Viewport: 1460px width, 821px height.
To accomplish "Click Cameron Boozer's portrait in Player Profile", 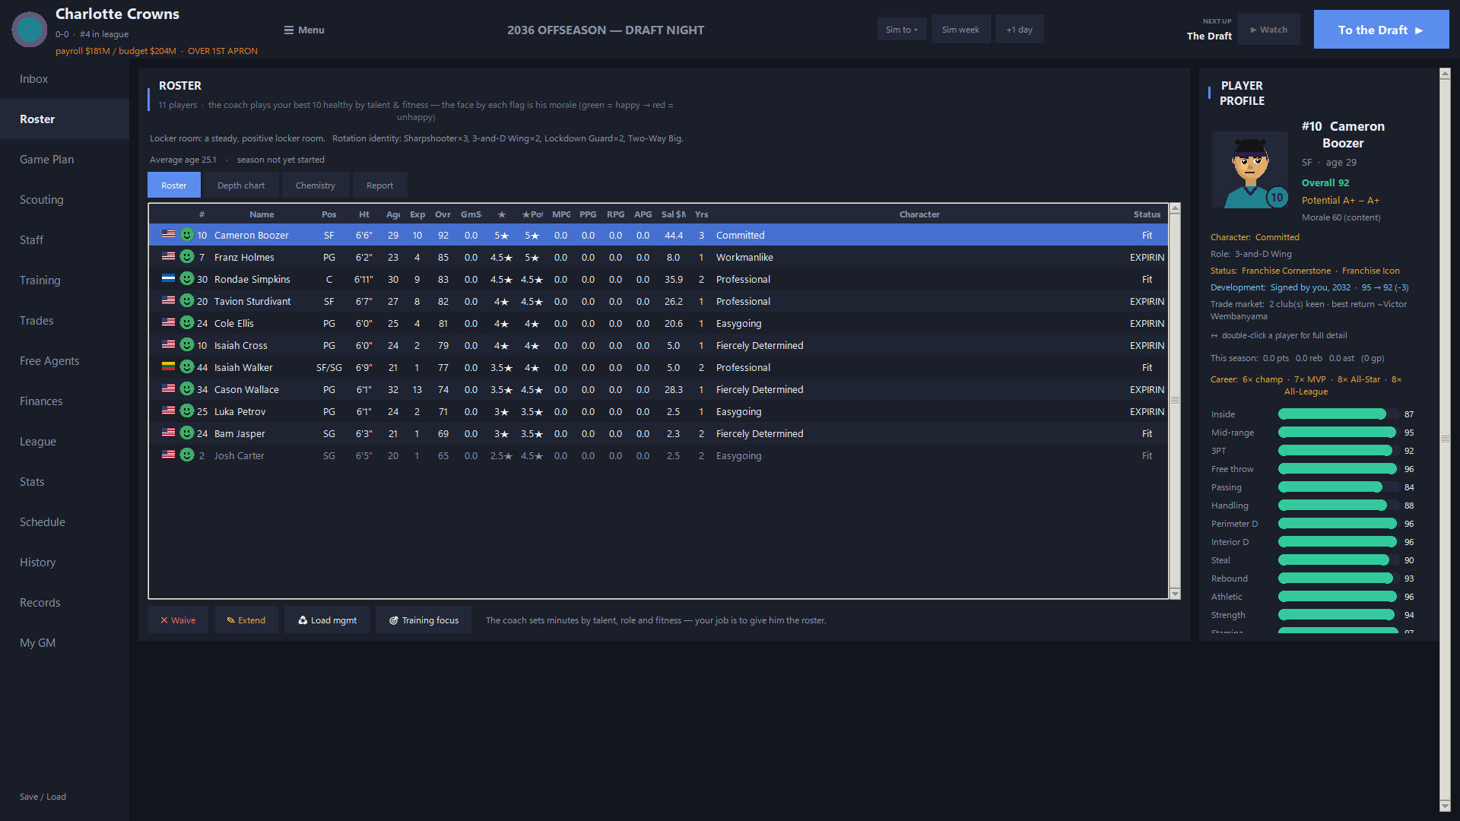I will [1250, 170].
